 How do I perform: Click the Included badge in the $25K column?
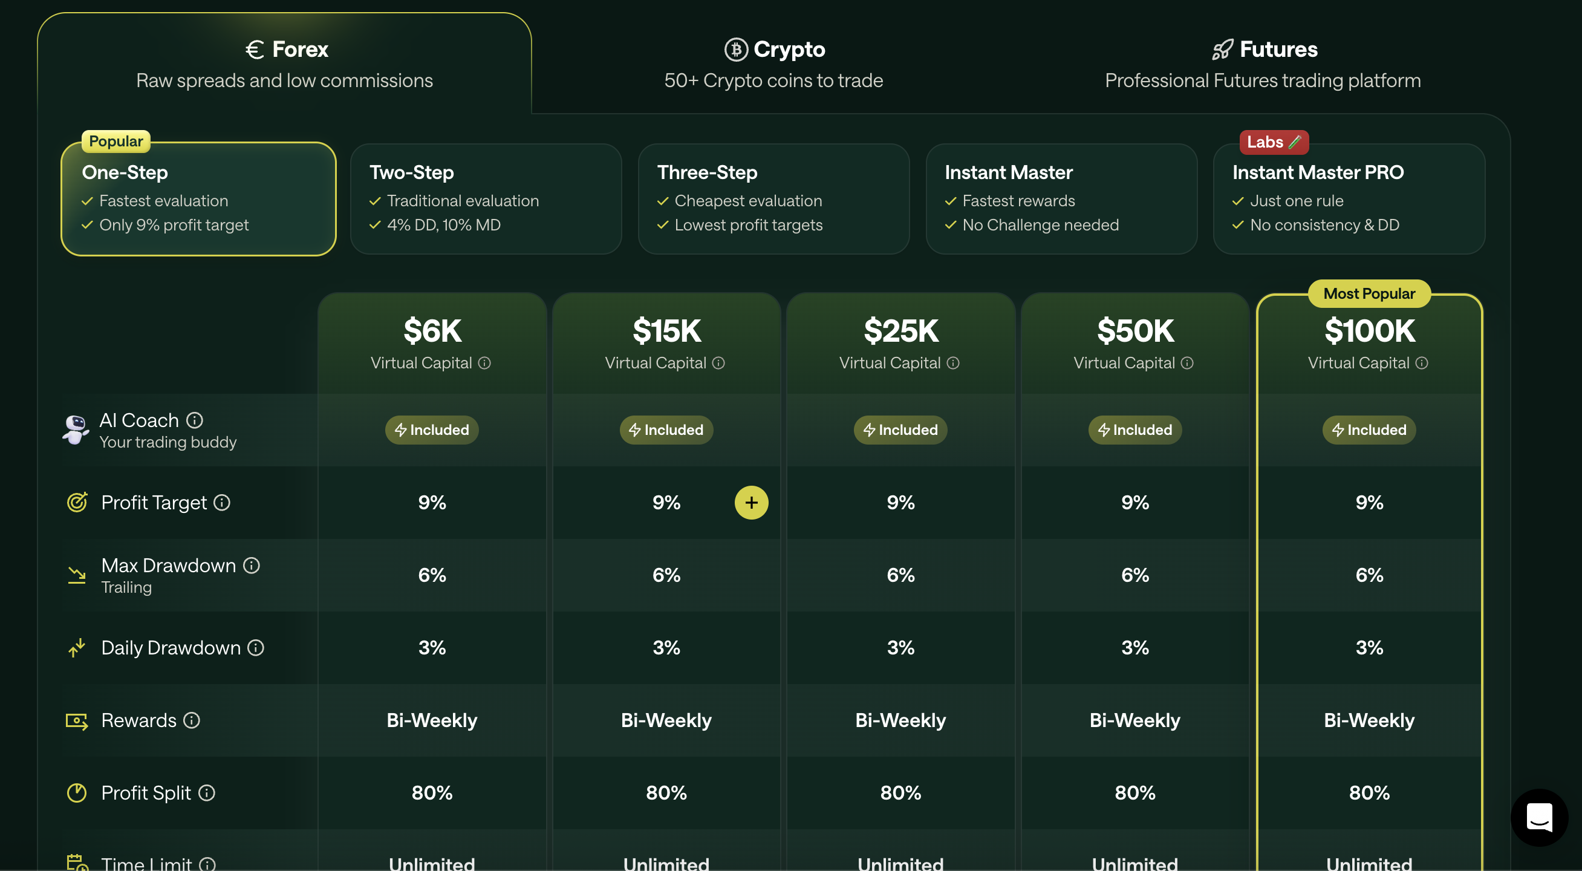click(900, 429)
